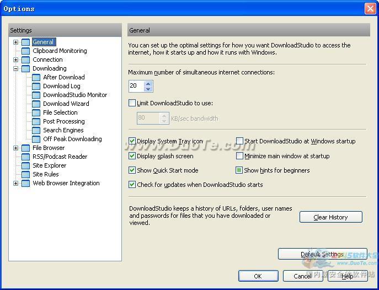
Task: Click the Search Engines page icon
Action: coord(36,131)
